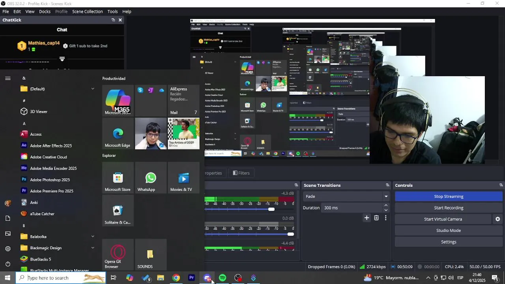Click Start Recording
Viewport: 505px width, 284px height.
(449, 208)
